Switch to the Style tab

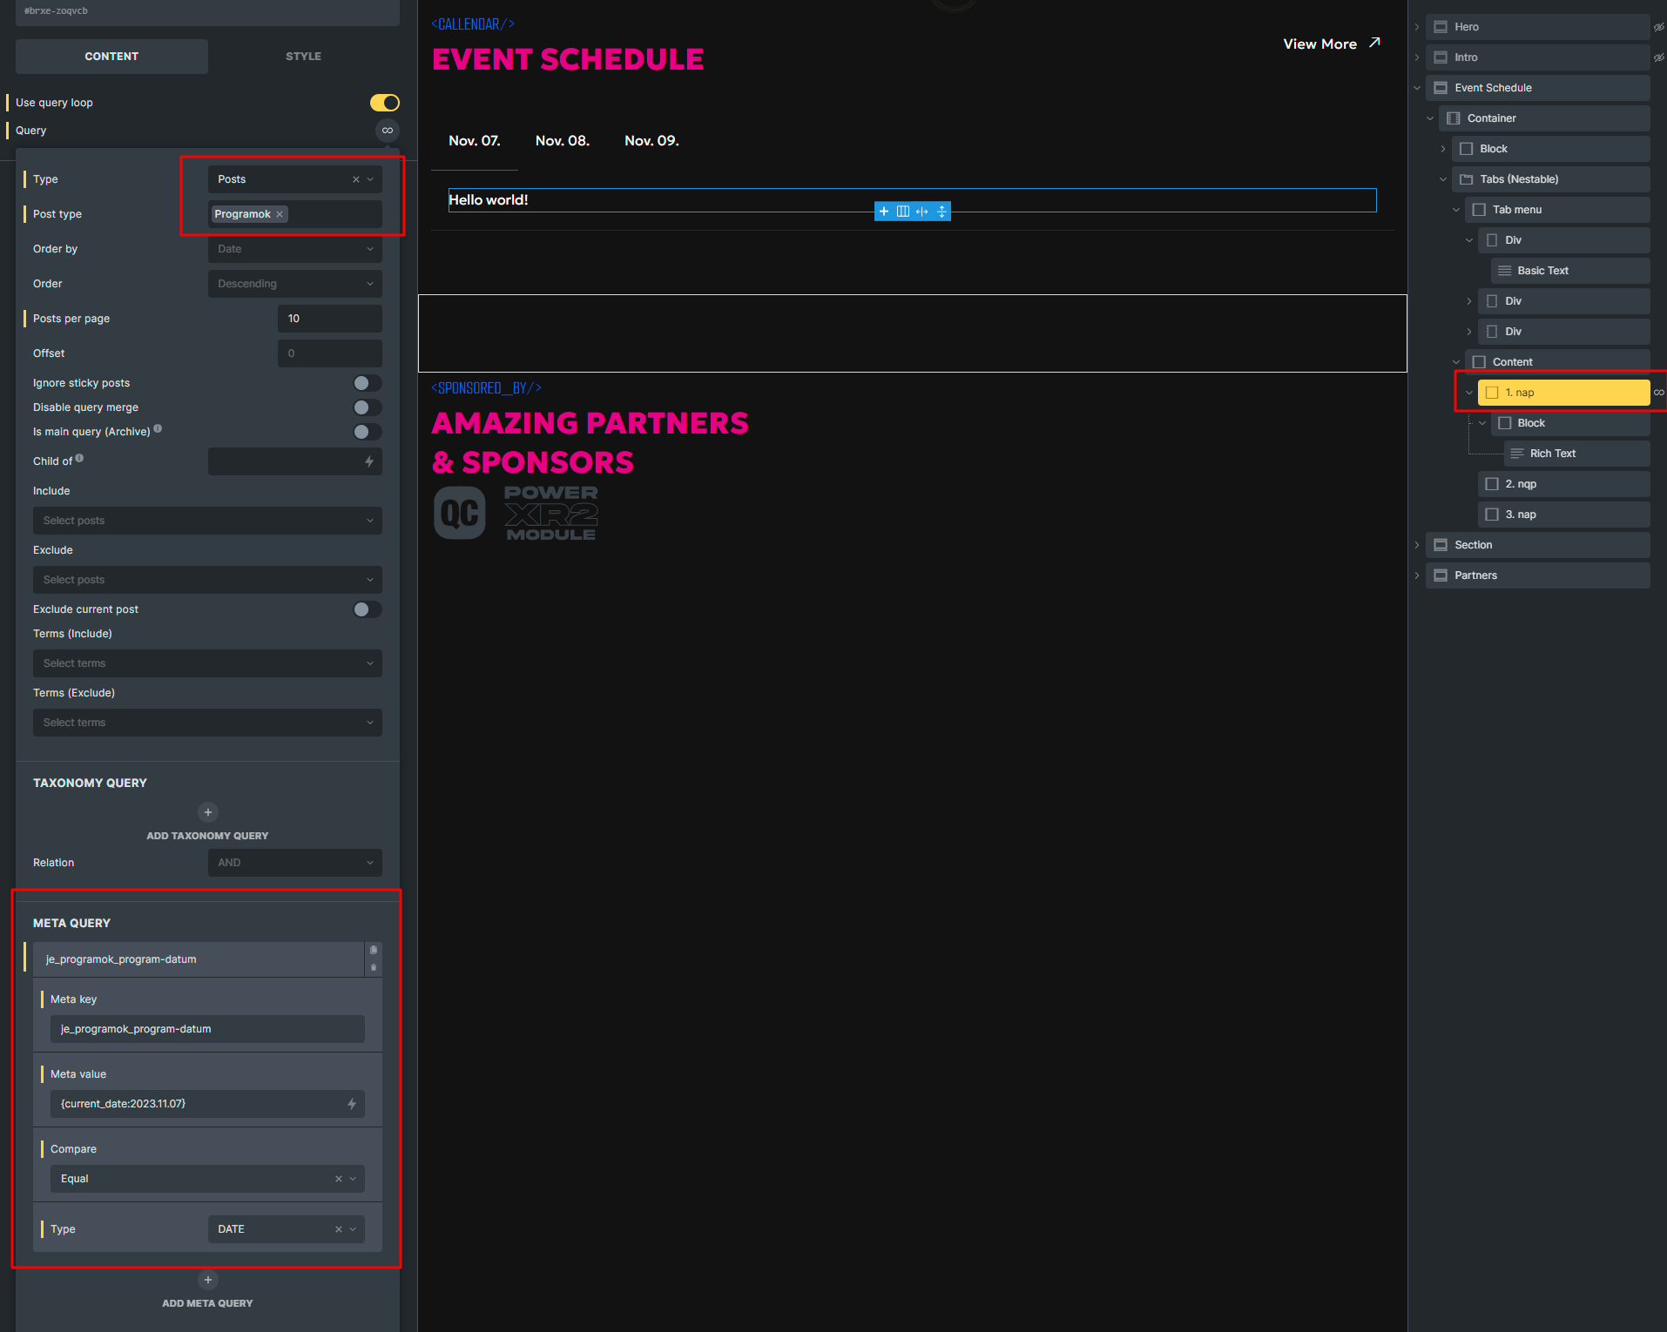click(303, 56)
